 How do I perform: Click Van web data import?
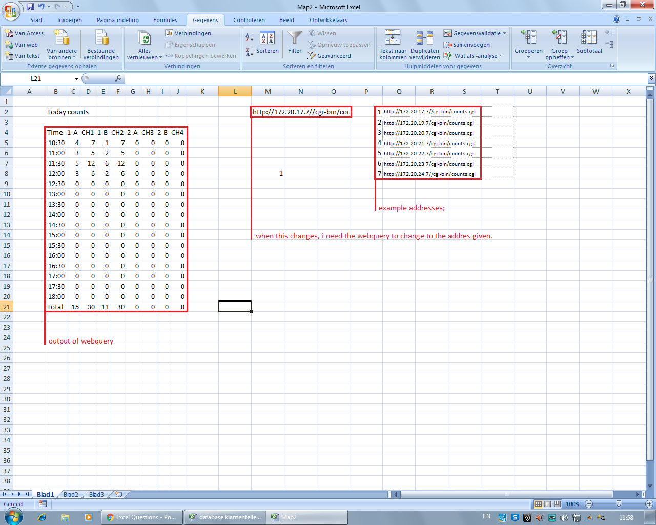click(x=22, y=45)
